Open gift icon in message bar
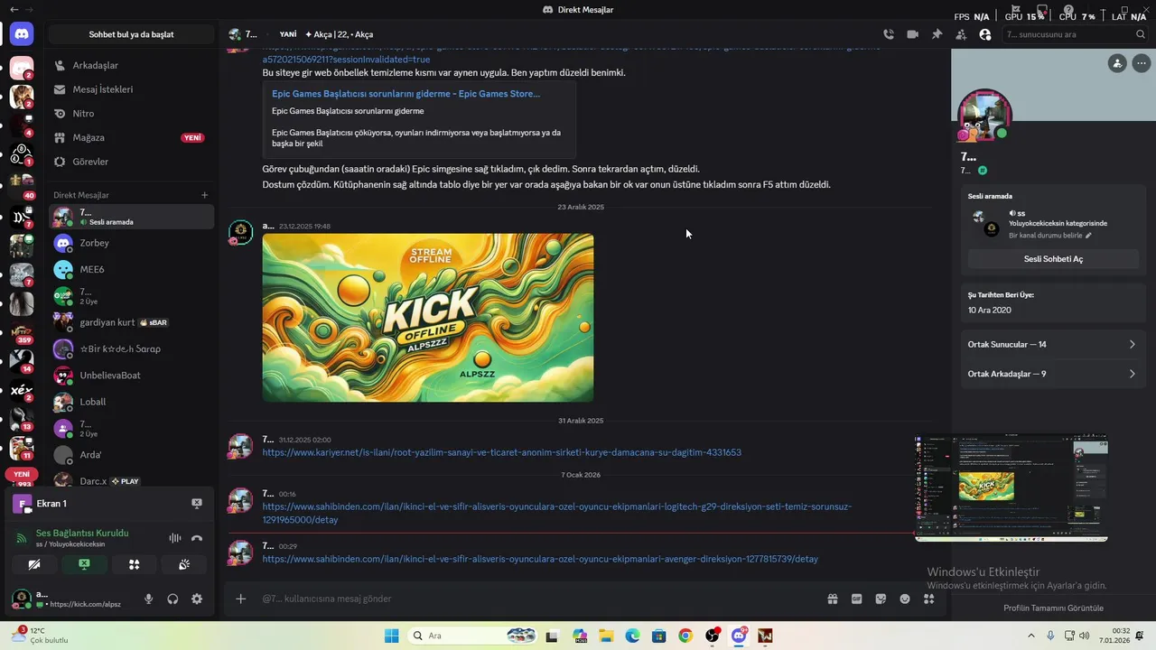The image size is (1156, 650). pos(832,599)
